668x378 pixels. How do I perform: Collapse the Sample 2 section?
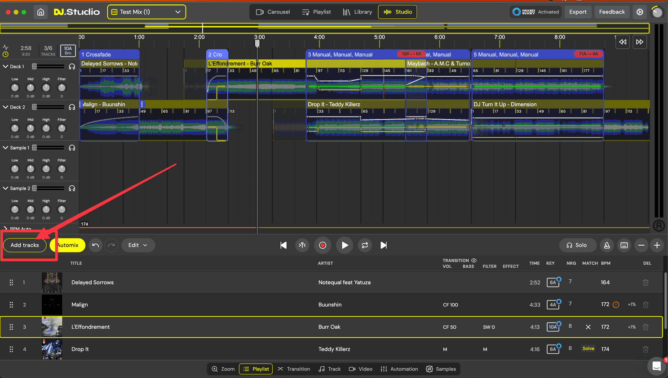[x=5, y=188]
